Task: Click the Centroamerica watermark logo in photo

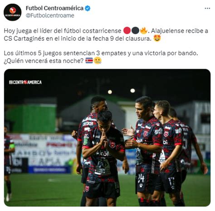Action: pyautogui.click(x=25, y=82)
